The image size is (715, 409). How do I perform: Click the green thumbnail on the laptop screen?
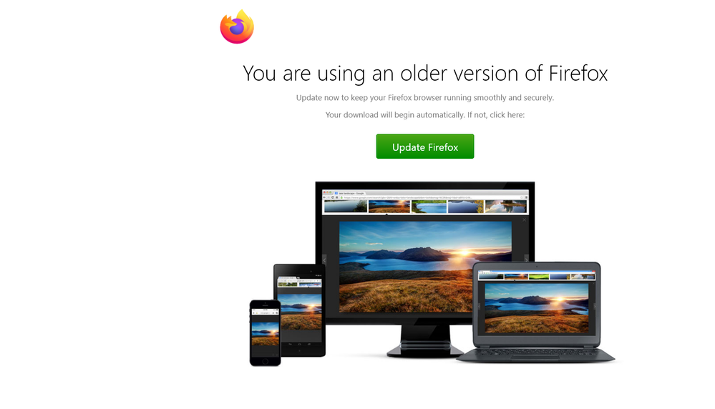click(538, 276)
